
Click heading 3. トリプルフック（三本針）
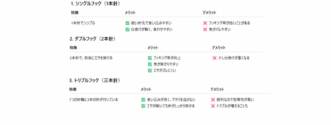[95, 81]
